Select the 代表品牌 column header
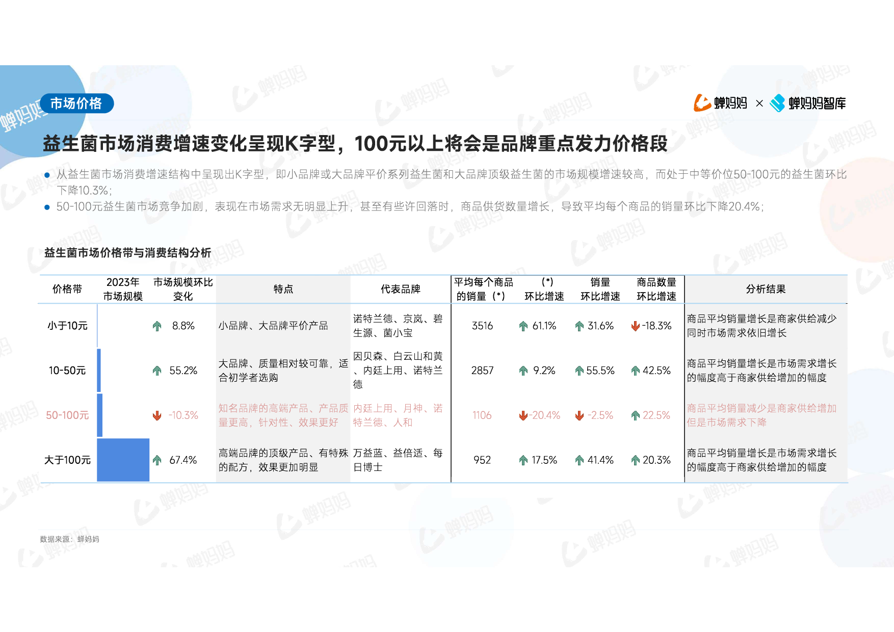 tap(400, 289)
